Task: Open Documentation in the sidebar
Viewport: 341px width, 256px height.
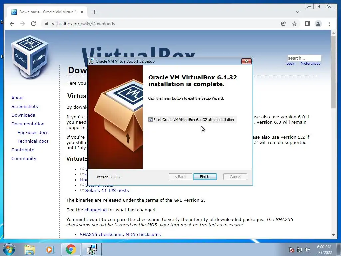Action: (x=28, y=124)
